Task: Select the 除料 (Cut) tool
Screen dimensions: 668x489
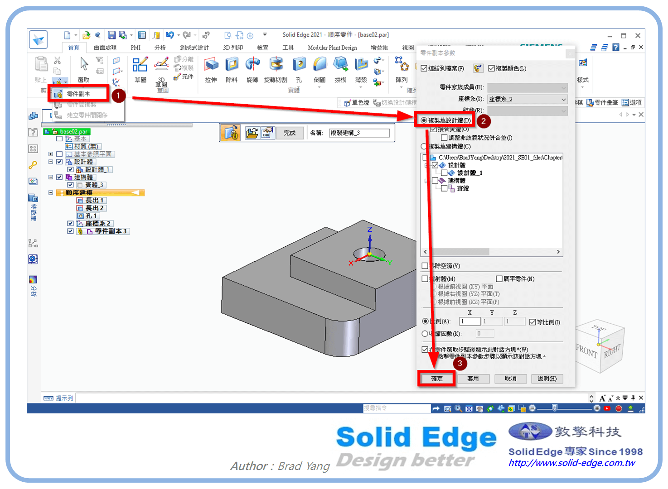Action: [232, 69]
